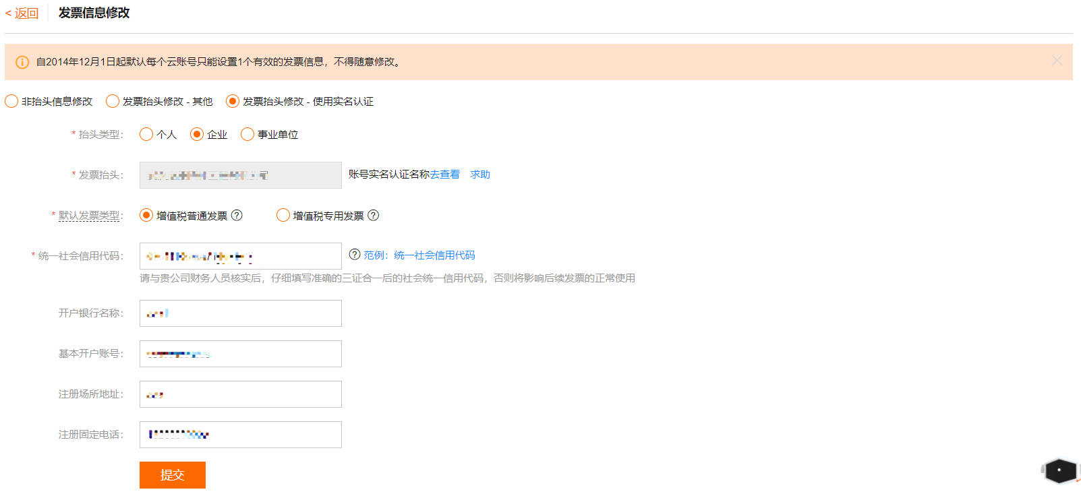Click the 默认发票类型 label
The image size is (1081, 498).
point(89,216)
